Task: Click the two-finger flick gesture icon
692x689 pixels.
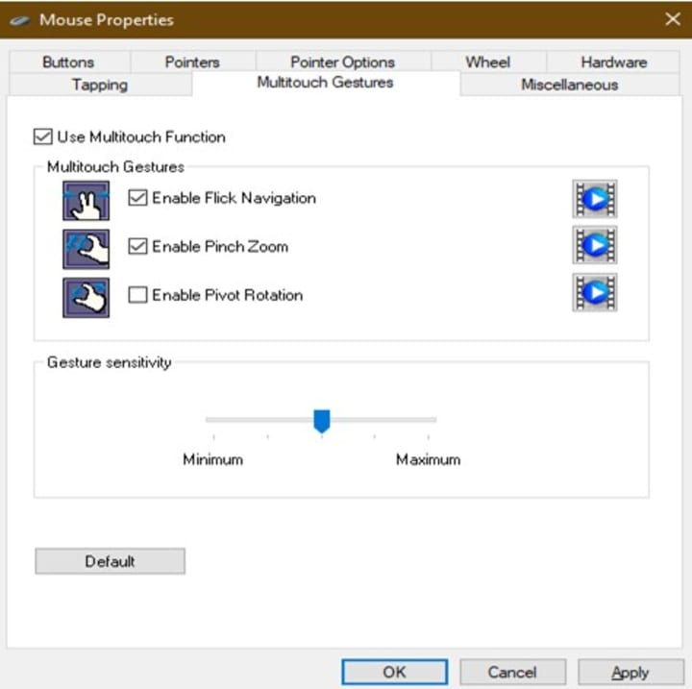Action: click(86, 201)
